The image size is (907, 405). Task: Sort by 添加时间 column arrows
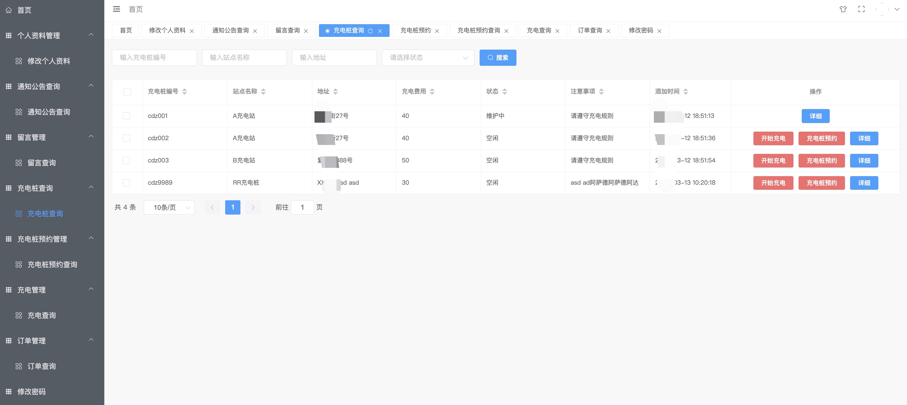click(x=686, y=92)
